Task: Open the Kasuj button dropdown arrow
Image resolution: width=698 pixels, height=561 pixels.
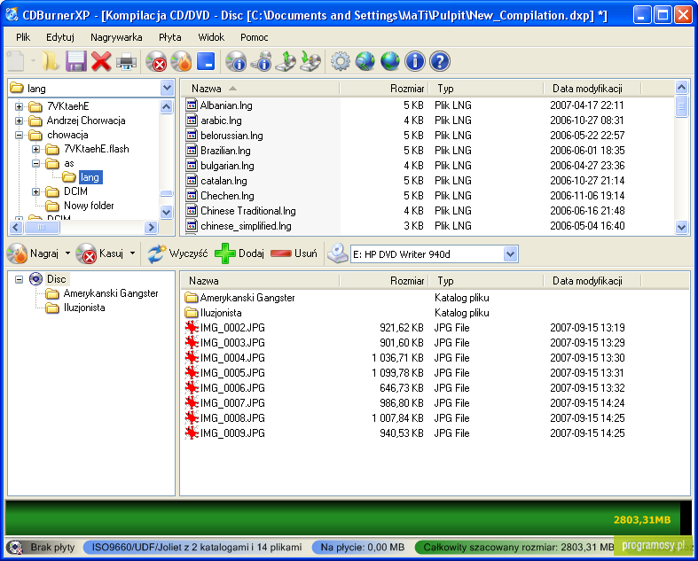Action: (133, 253)
